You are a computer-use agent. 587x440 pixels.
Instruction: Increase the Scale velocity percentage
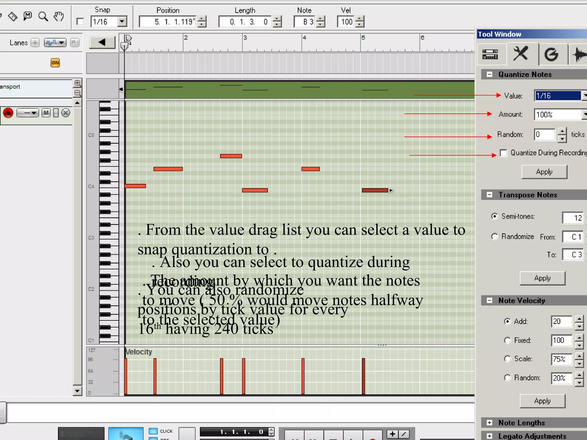[x=579, y=356]
